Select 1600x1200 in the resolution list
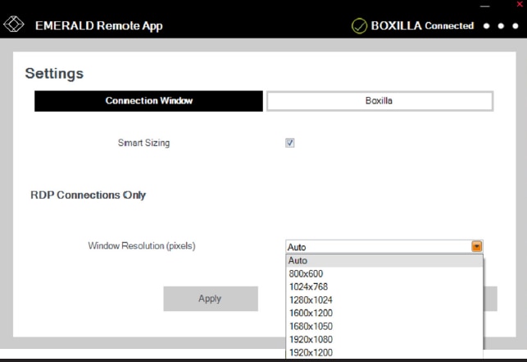 [x=384, y=313]
